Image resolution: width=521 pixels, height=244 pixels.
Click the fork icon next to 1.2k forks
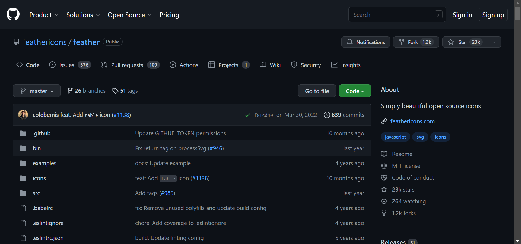384,213
